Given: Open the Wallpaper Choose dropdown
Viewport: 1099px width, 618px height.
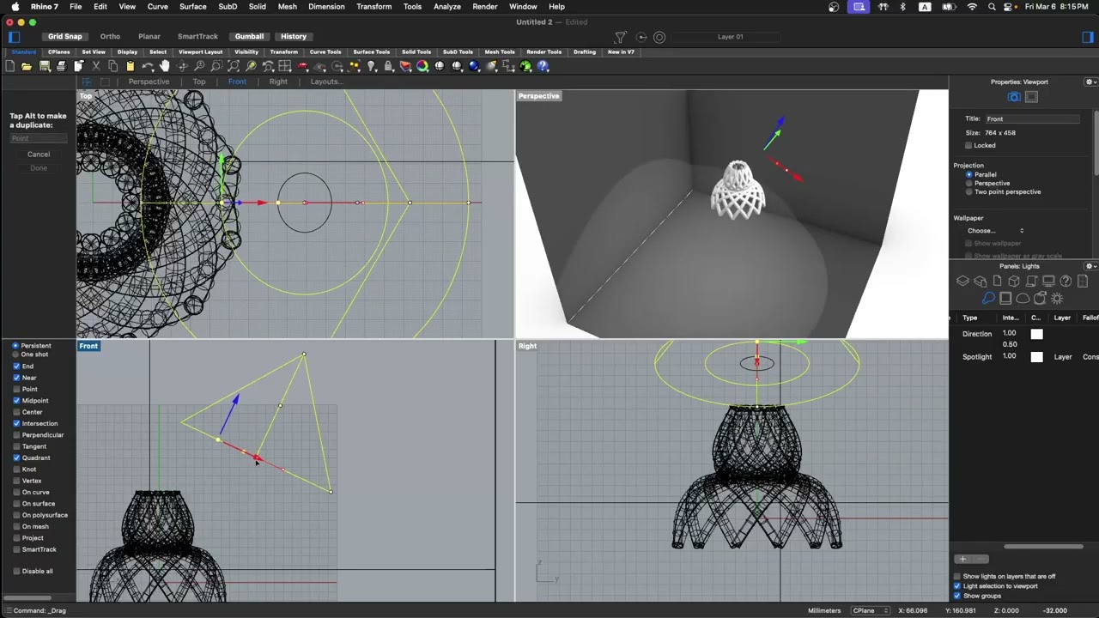Looking at the screenshot, I should pyautogui.click(x=994, y=230).
